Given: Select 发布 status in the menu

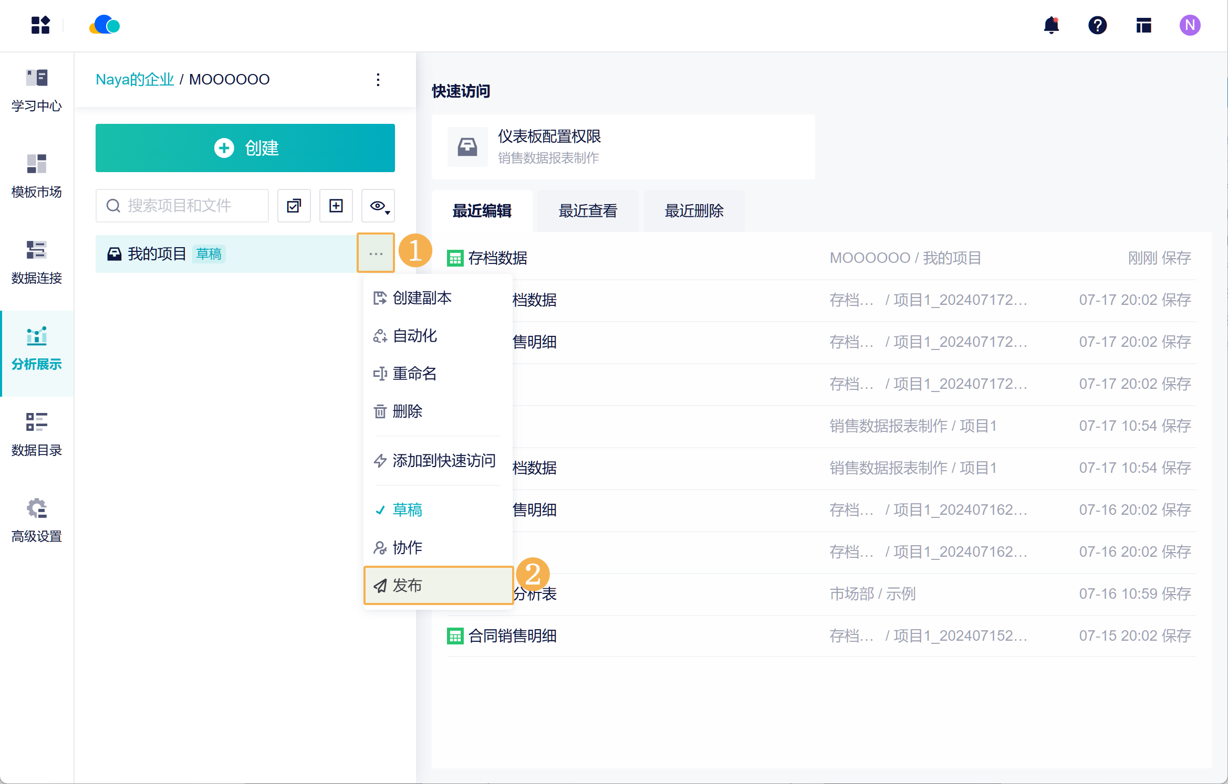Looking at the screenshot, I should (x=438, y=586).
